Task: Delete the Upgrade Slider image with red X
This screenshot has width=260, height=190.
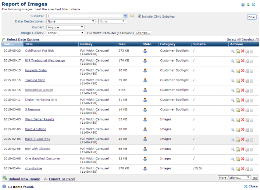Action: [x=242, y=70]
